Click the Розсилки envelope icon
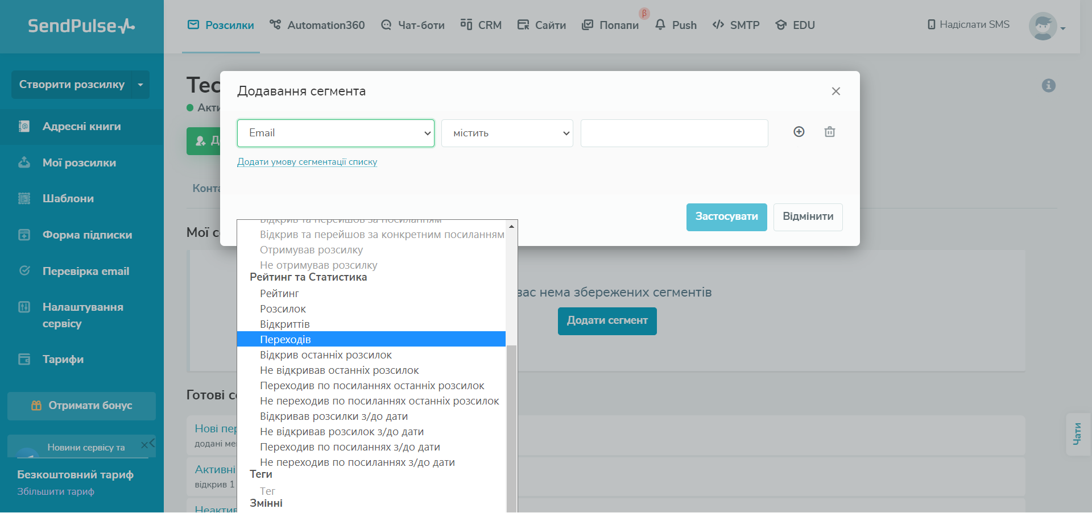Viewport: 1092px width, 513px height. 193,24
